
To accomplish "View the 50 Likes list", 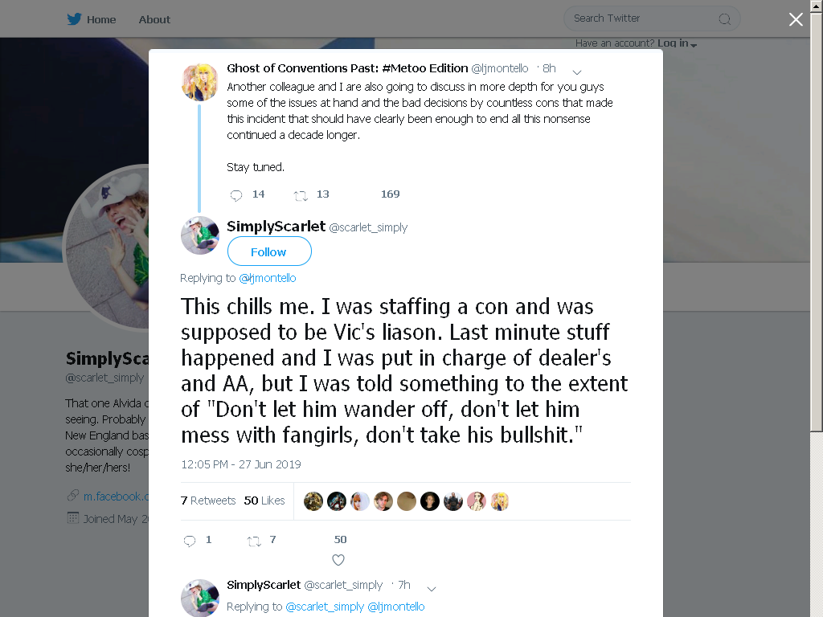I will tap(264, 501).
